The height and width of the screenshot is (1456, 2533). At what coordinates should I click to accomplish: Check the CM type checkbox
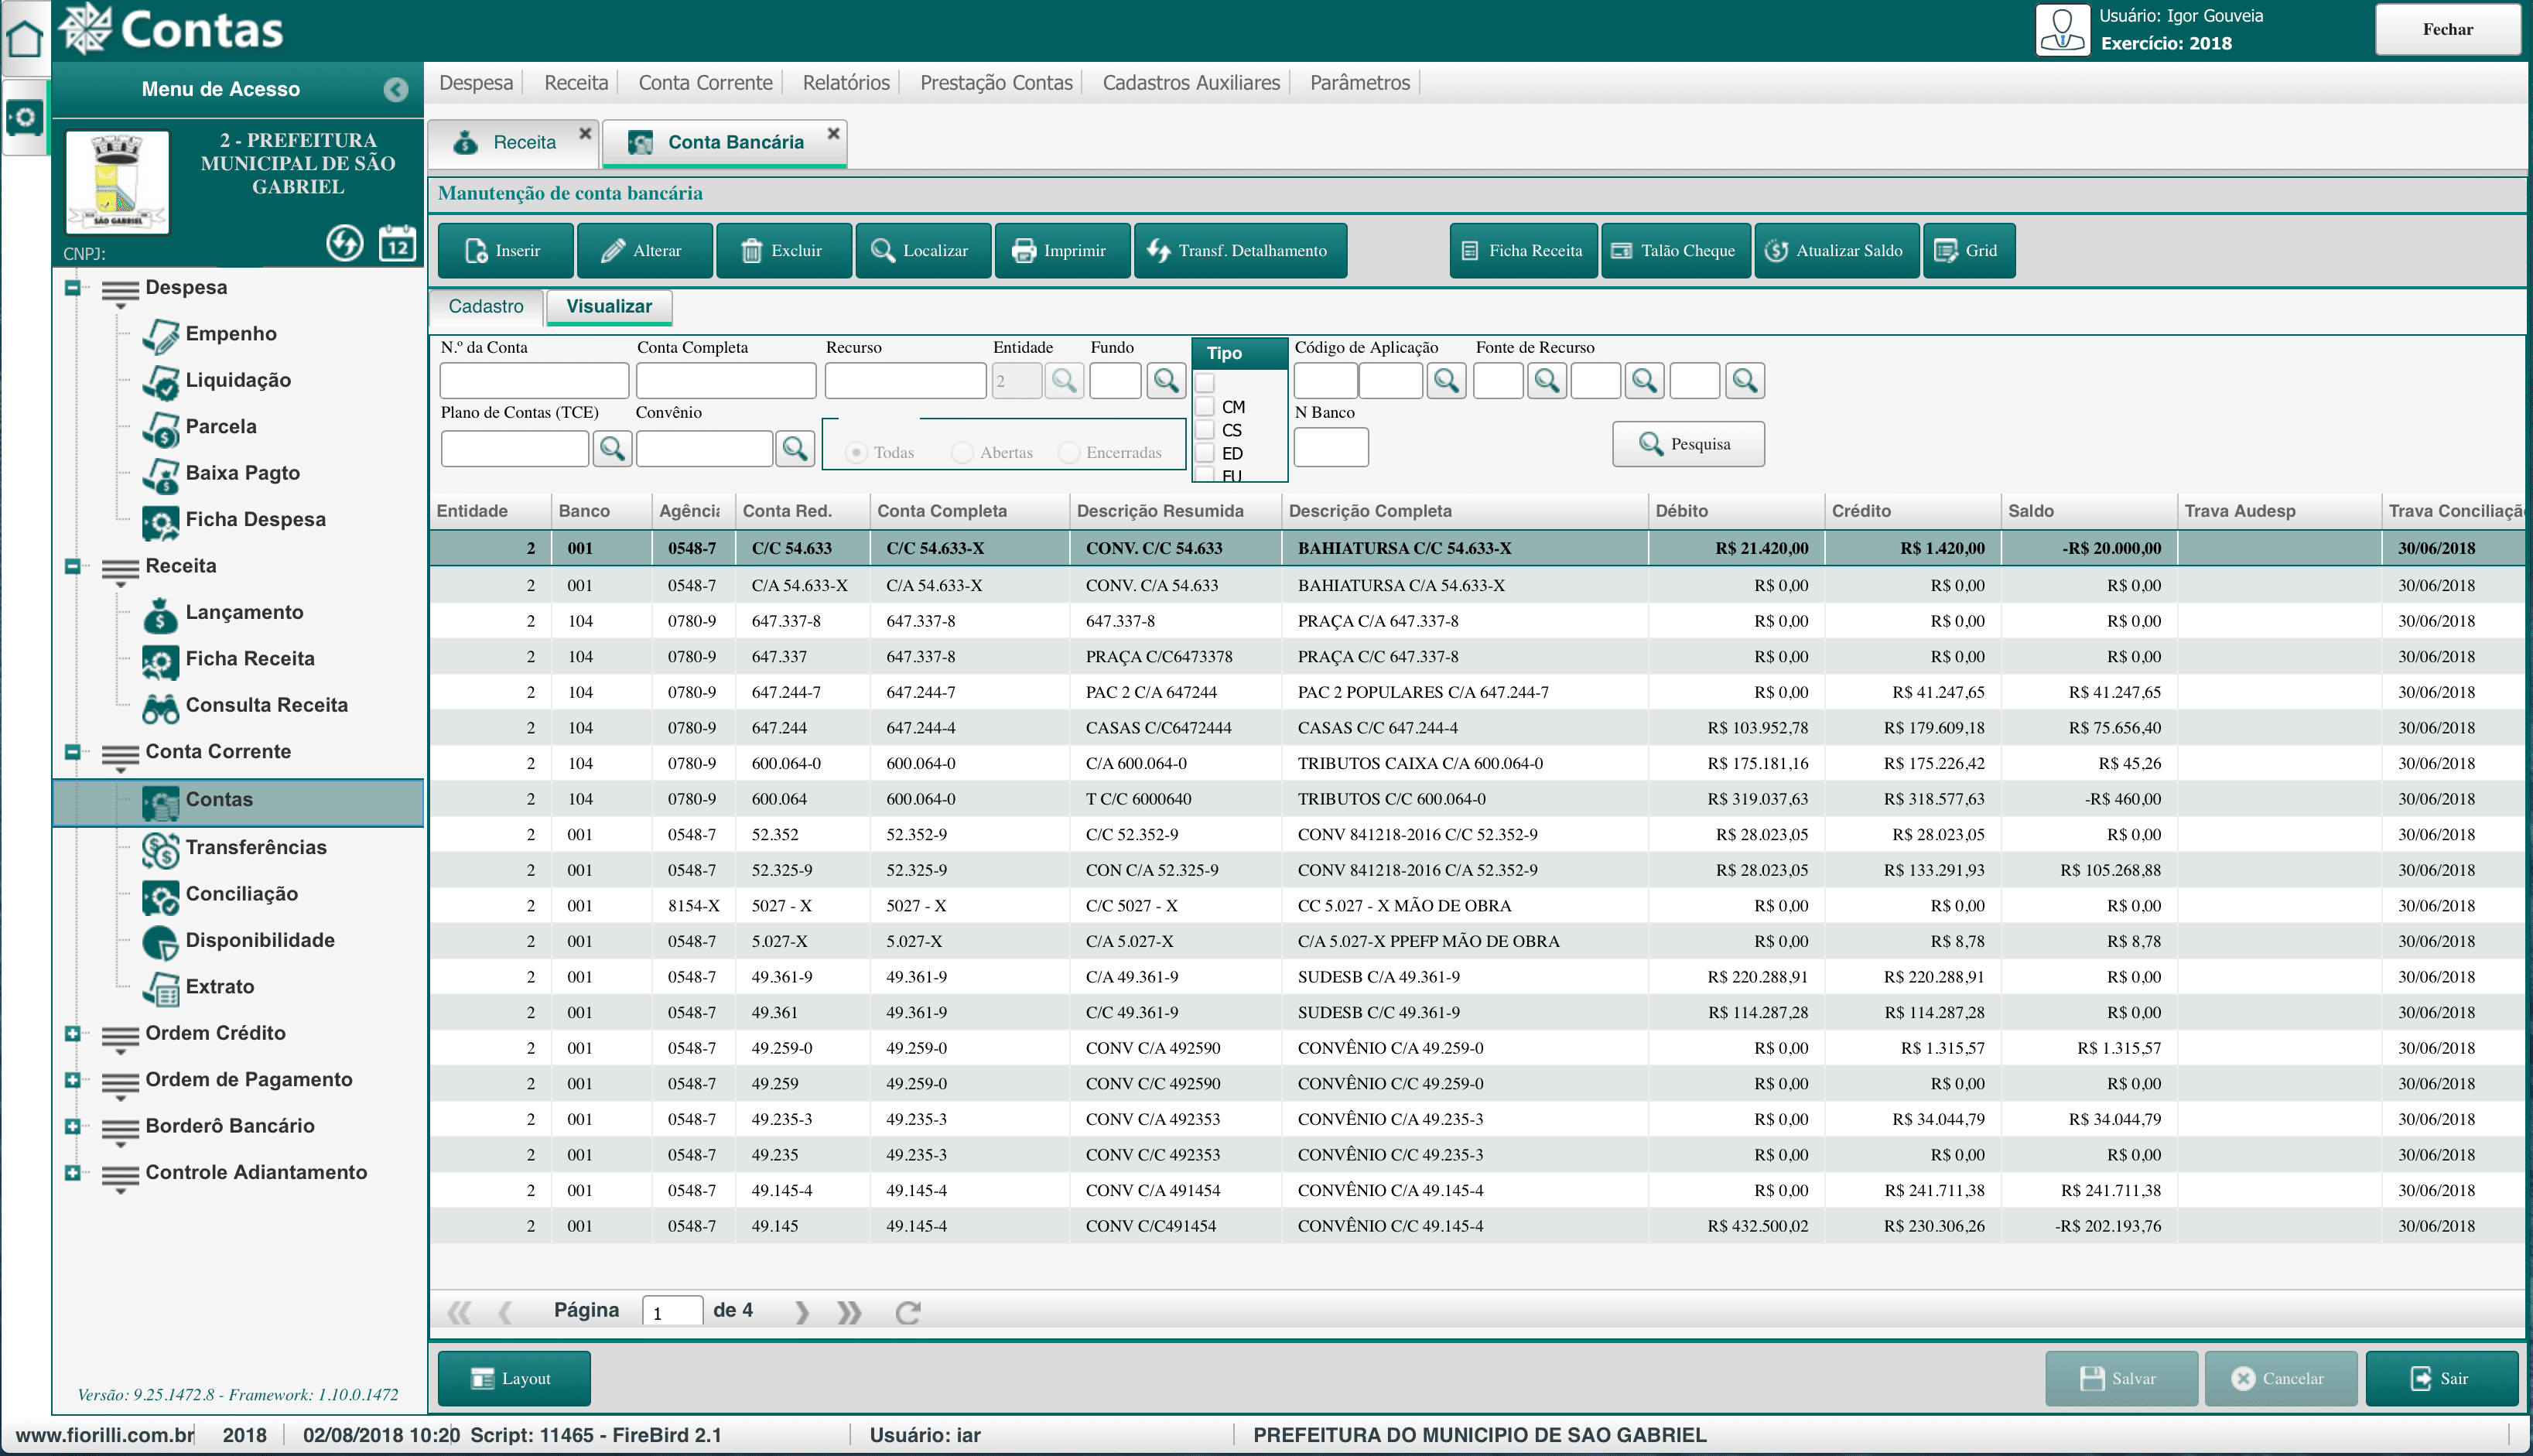(x=1206, y=407)
